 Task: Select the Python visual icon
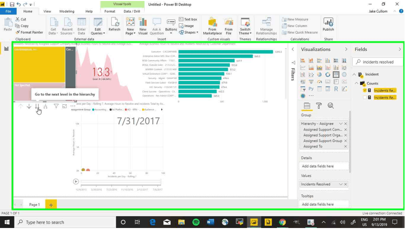tap(311, 89)
